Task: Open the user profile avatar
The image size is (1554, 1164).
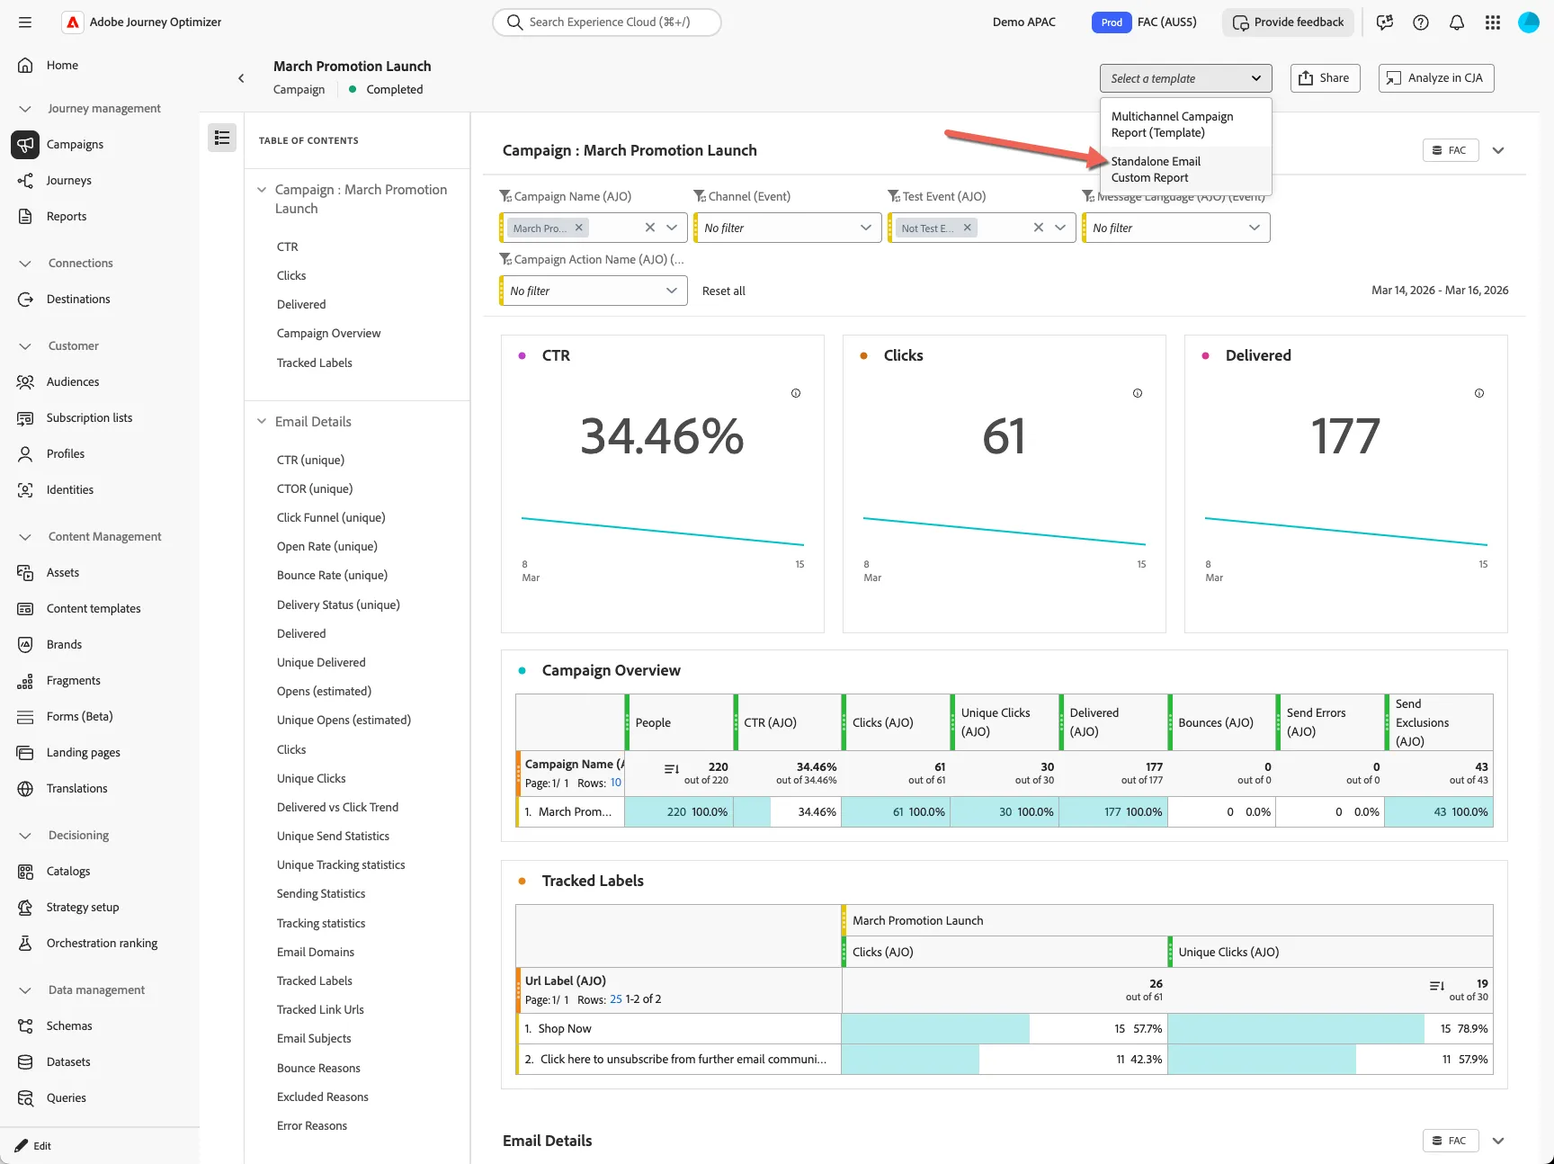Action: point(1529,22)
